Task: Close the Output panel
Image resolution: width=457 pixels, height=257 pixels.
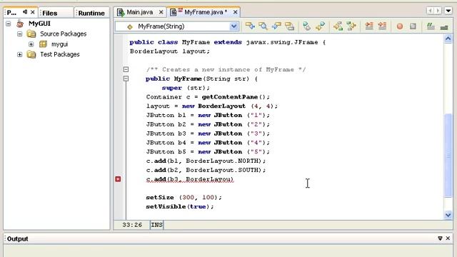Action: point(448,238)
